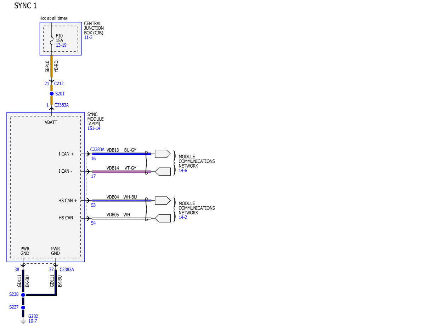Click the S238 splice label

point(14,294)
